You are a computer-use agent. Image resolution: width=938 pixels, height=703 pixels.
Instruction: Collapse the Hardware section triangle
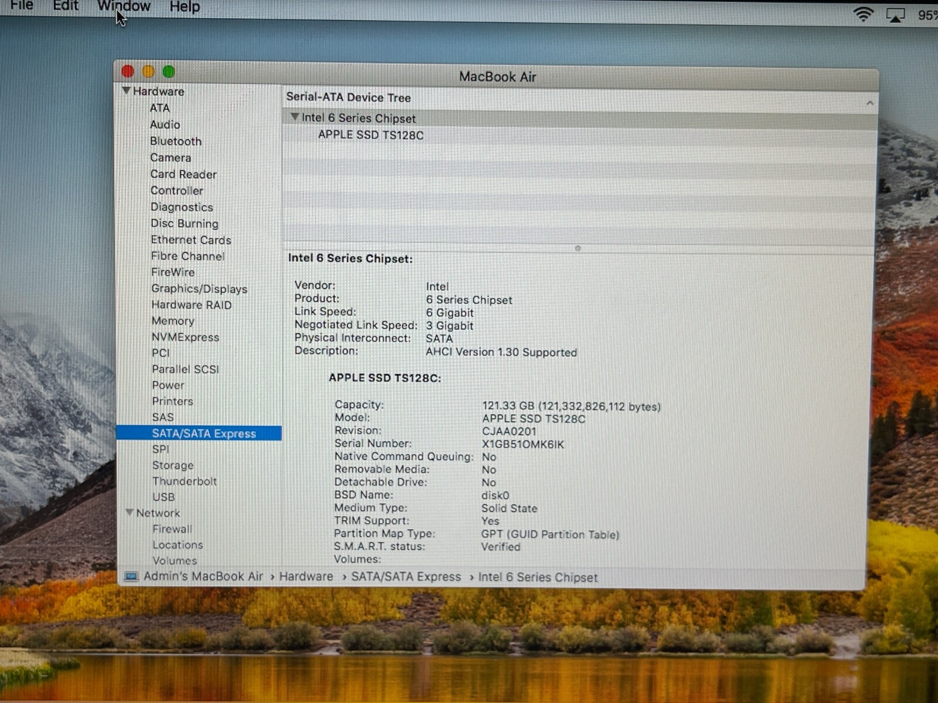(x=126, y=91)
